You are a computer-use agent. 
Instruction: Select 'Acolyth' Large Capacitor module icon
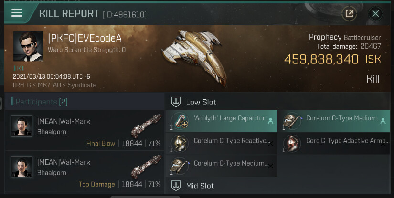click(x=180, y=121)
